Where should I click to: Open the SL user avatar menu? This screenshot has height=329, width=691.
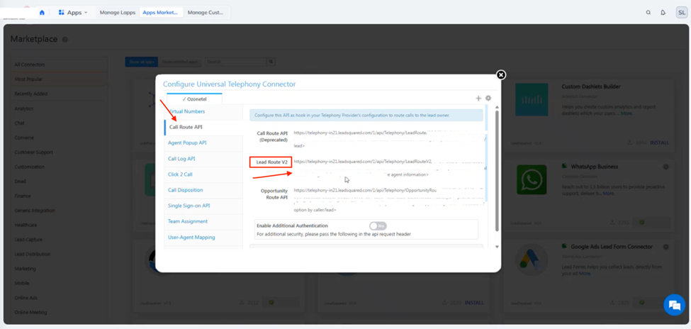click(x=681, y=12)
